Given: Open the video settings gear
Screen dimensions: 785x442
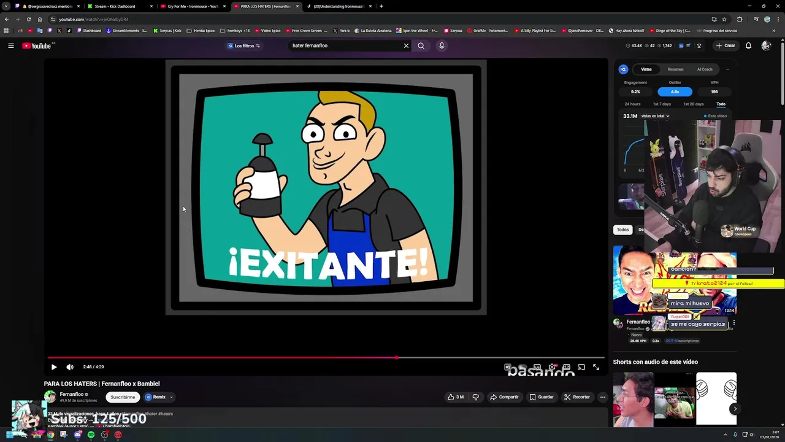Looking at the screenshot, I should point(552,367).
